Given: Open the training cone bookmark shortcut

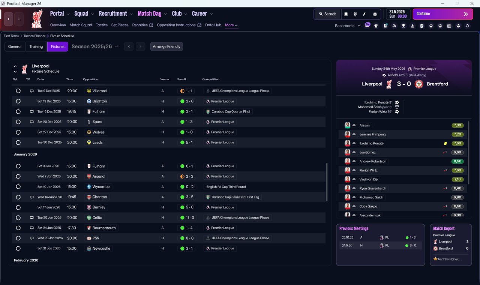Looking at the screenshot, I should pyautogui.click(x=412, y=26).
